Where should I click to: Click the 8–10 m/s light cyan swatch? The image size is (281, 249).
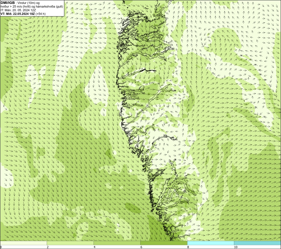click(x=210, y=243)
